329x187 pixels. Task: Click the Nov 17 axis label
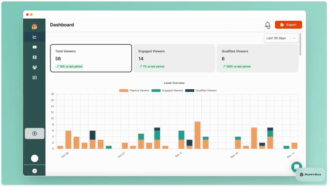point(291,155)
